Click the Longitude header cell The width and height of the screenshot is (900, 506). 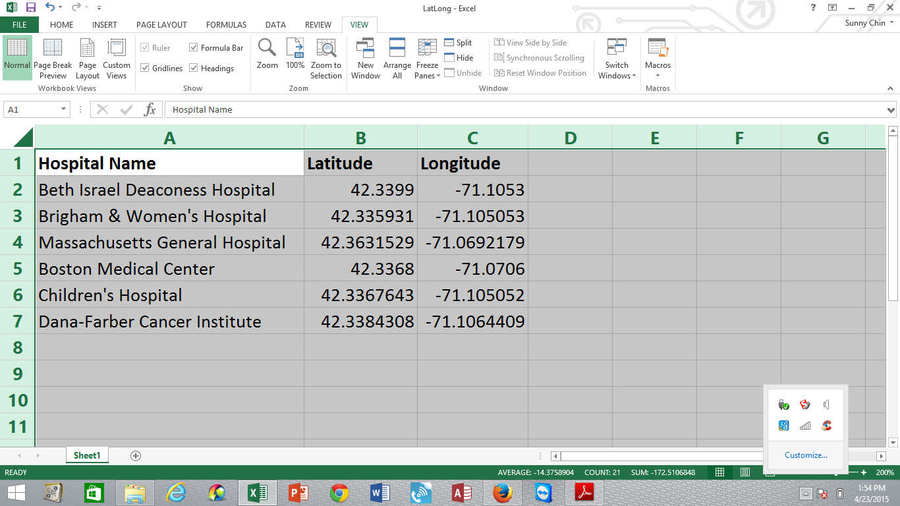(x=472, y=163)
